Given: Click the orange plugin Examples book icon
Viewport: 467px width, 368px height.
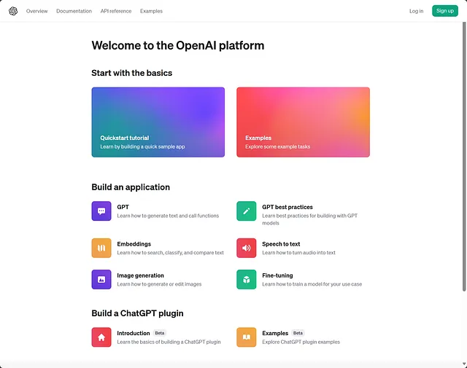Looking at the screenshot, I should pyautogui.click(x=247, y=337).
